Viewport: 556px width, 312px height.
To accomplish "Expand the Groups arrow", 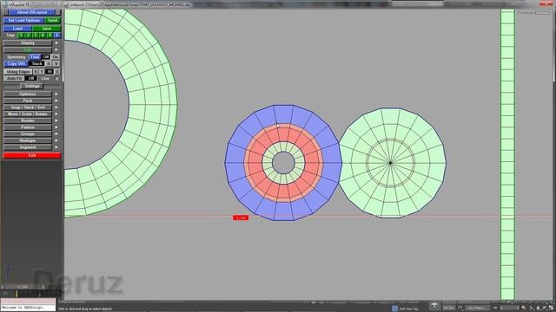I will point(56,134).
